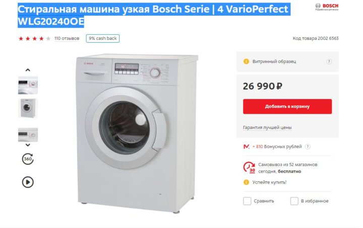
Task: Click the up chevron above the thumbnails
Action: 28,70
